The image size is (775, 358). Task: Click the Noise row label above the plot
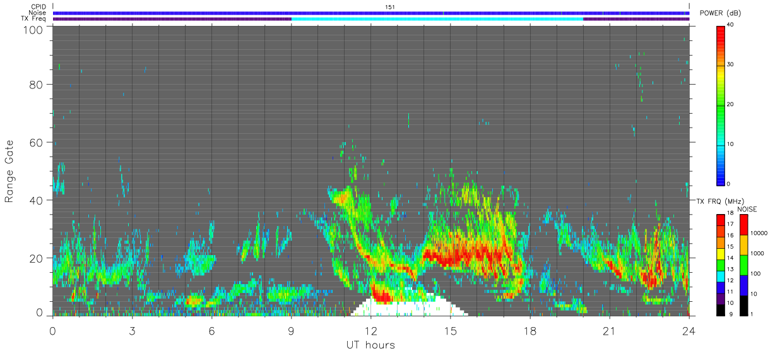37,13
